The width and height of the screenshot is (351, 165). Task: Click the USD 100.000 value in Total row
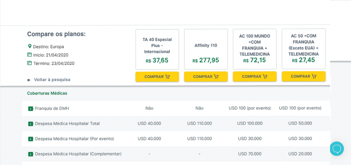click(250, 123)
